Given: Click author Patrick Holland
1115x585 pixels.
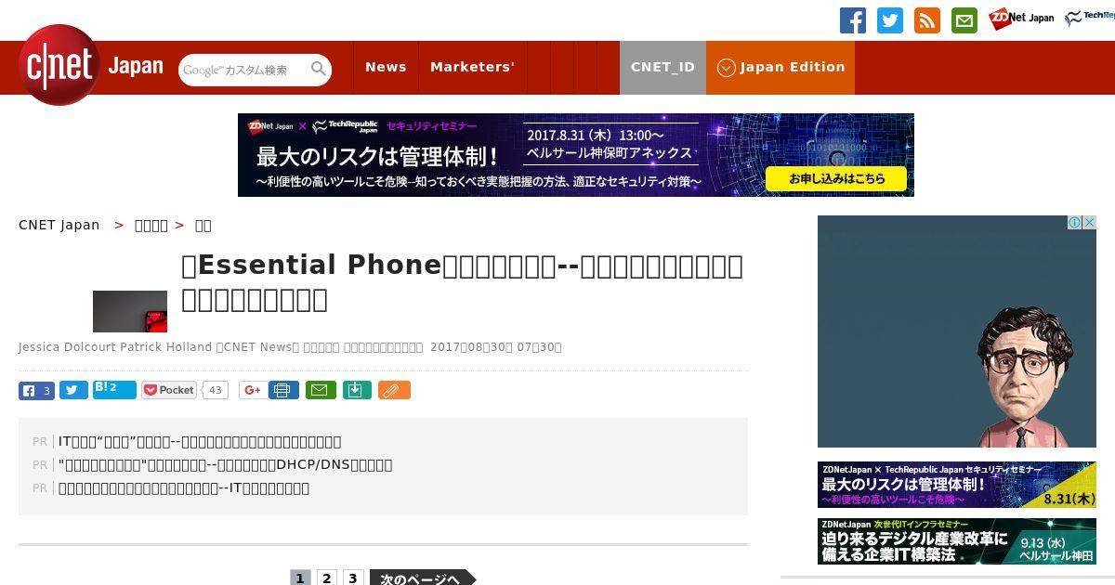Looking at the screenshot, I should (x=165, y=347).
